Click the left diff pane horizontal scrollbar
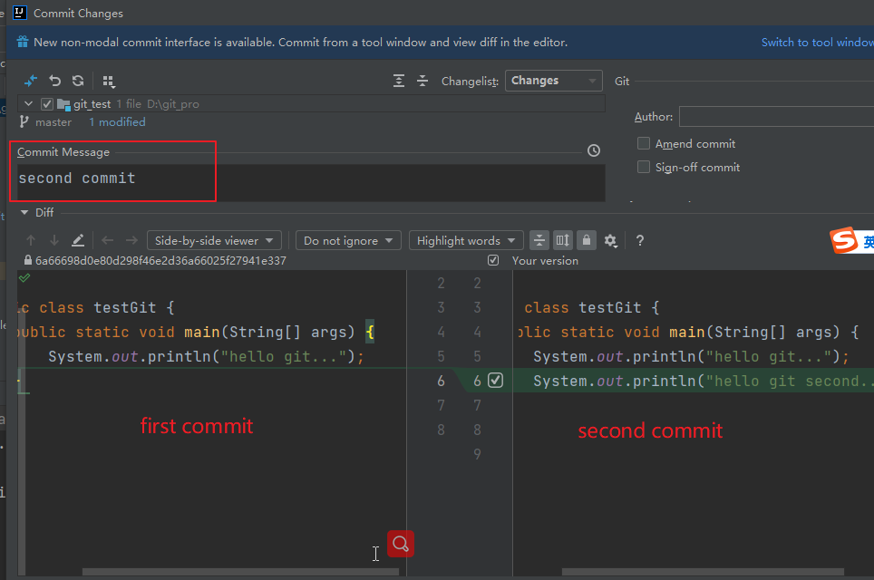 pyautogui.click(x=241, y=572)
